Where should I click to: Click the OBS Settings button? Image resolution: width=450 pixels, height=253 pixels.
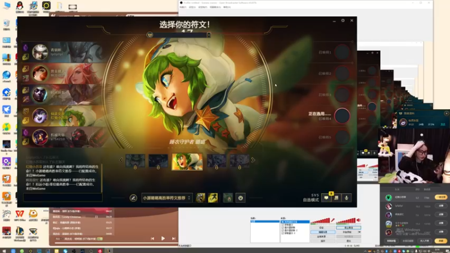coord(322,228)
